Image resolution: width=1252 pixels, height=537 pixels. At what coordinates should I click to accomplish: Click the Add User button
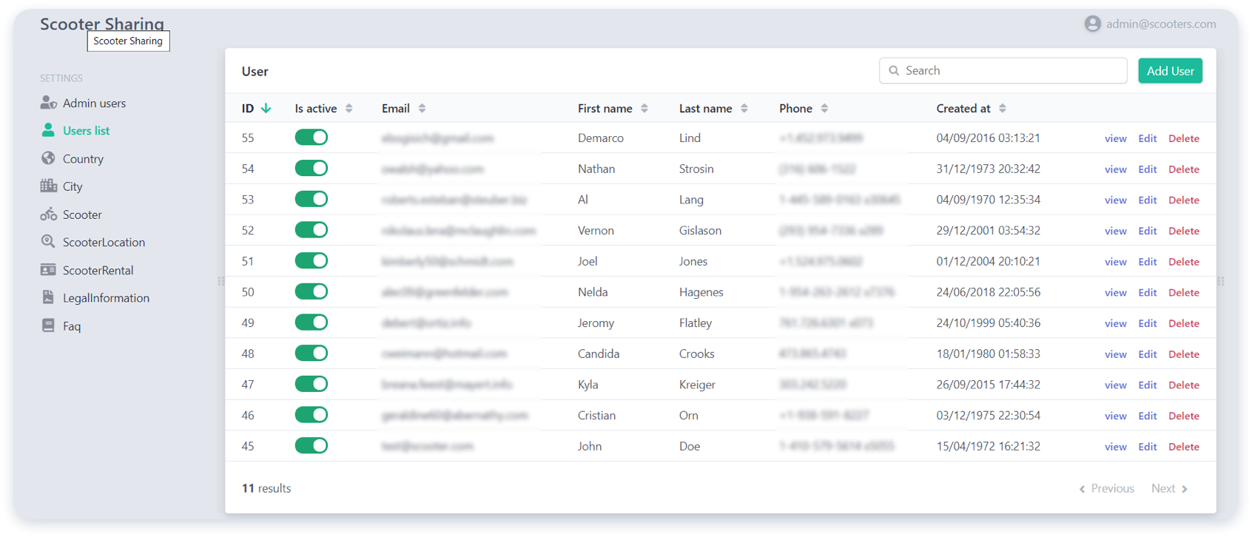1170,71
